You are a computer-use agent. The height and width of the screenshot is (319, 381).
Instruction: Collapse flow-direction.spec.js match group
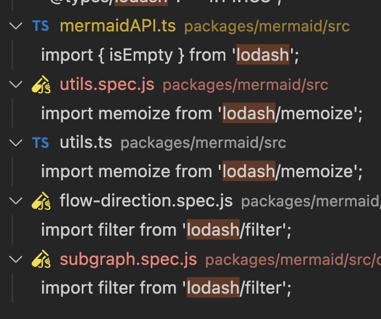[16, 201]
